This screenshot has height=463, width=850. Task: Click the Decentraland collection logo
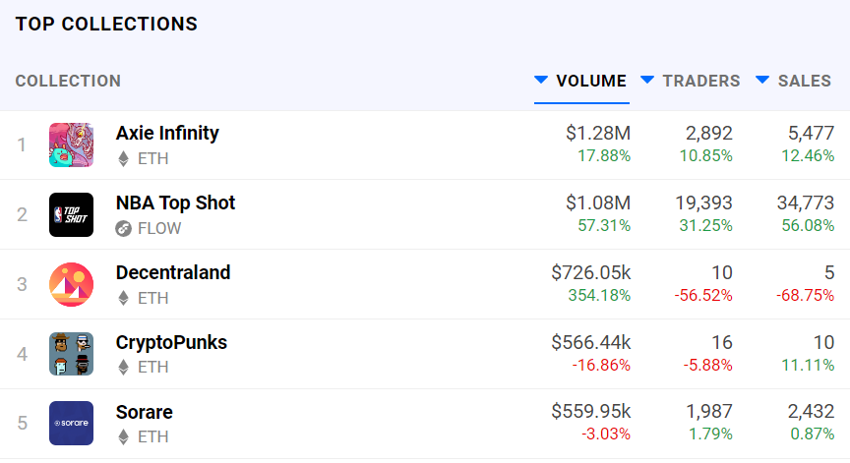pyautogui.click(x=71, y=284)
